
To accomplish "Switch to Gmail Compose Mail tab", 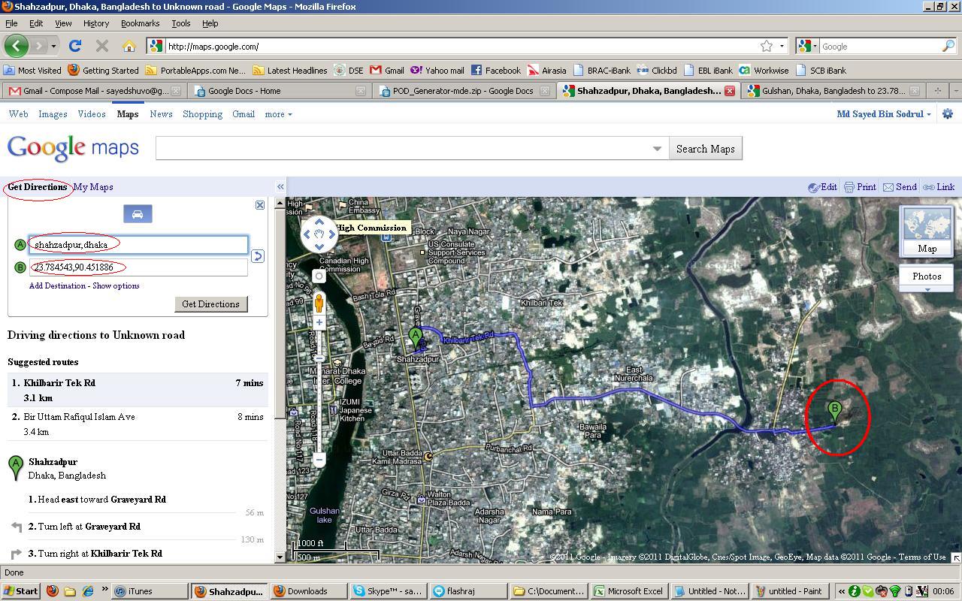I will (x=94, y=91).
